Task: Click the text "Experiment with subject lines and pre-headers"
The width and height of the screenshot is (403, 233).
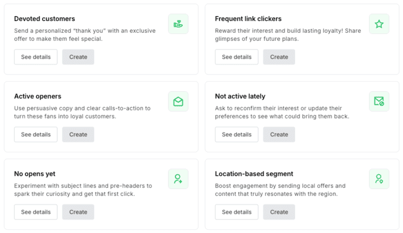Action: [x=79, y=186]
